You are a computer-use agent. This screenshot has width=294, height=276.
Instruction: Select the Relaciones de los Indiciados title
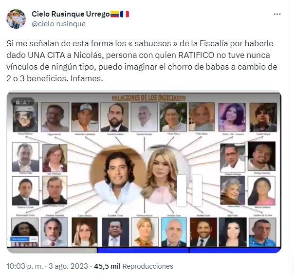click(148, 97)
